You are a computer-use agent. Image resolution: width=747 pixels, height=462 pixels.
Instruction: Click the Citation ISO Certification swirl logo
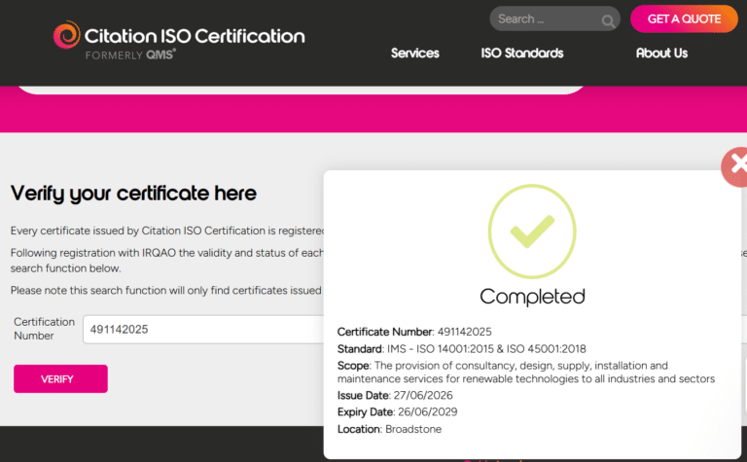(66, 35)
